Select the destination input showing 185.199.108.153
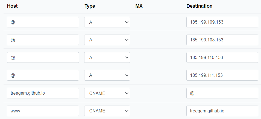 coord(222,40)
